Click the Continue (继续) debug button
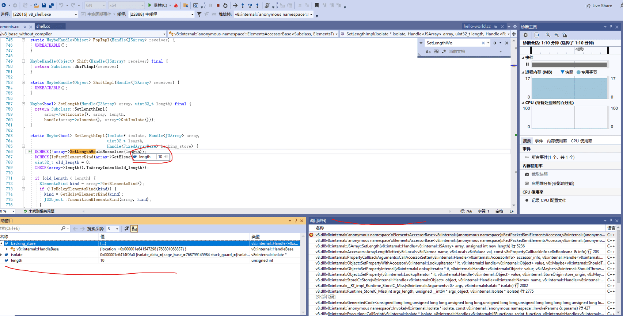 (157, 5)
